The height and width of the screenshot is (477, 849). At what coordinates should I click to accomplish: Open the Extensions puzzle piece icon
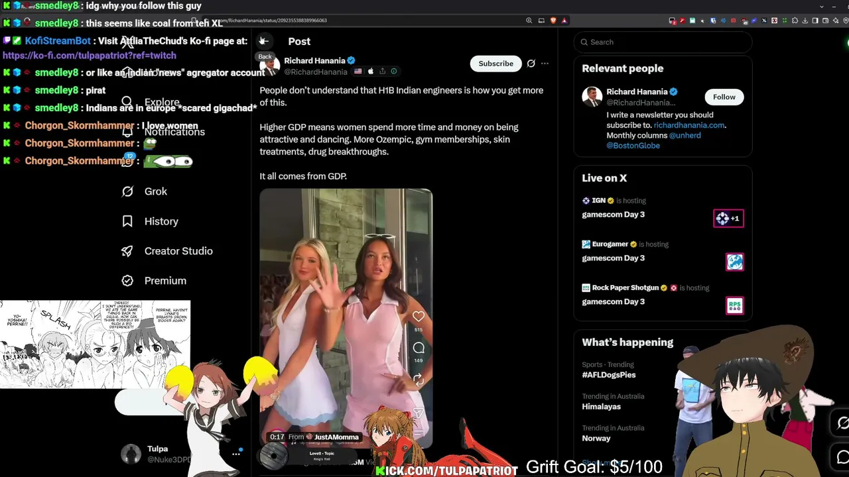[x=795, y=21]
